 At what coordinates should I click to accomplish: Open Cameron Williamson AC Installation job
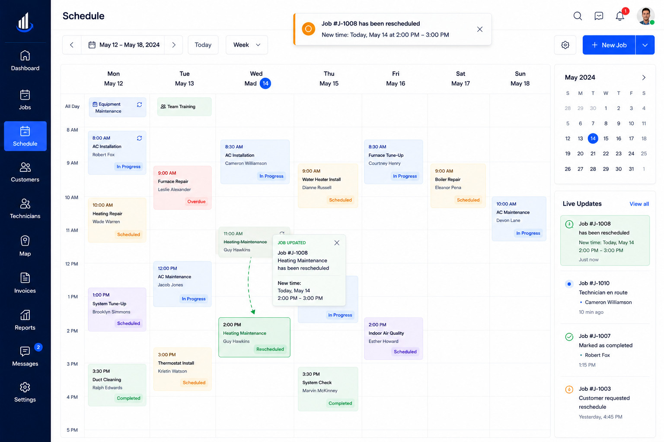(255, 162)
